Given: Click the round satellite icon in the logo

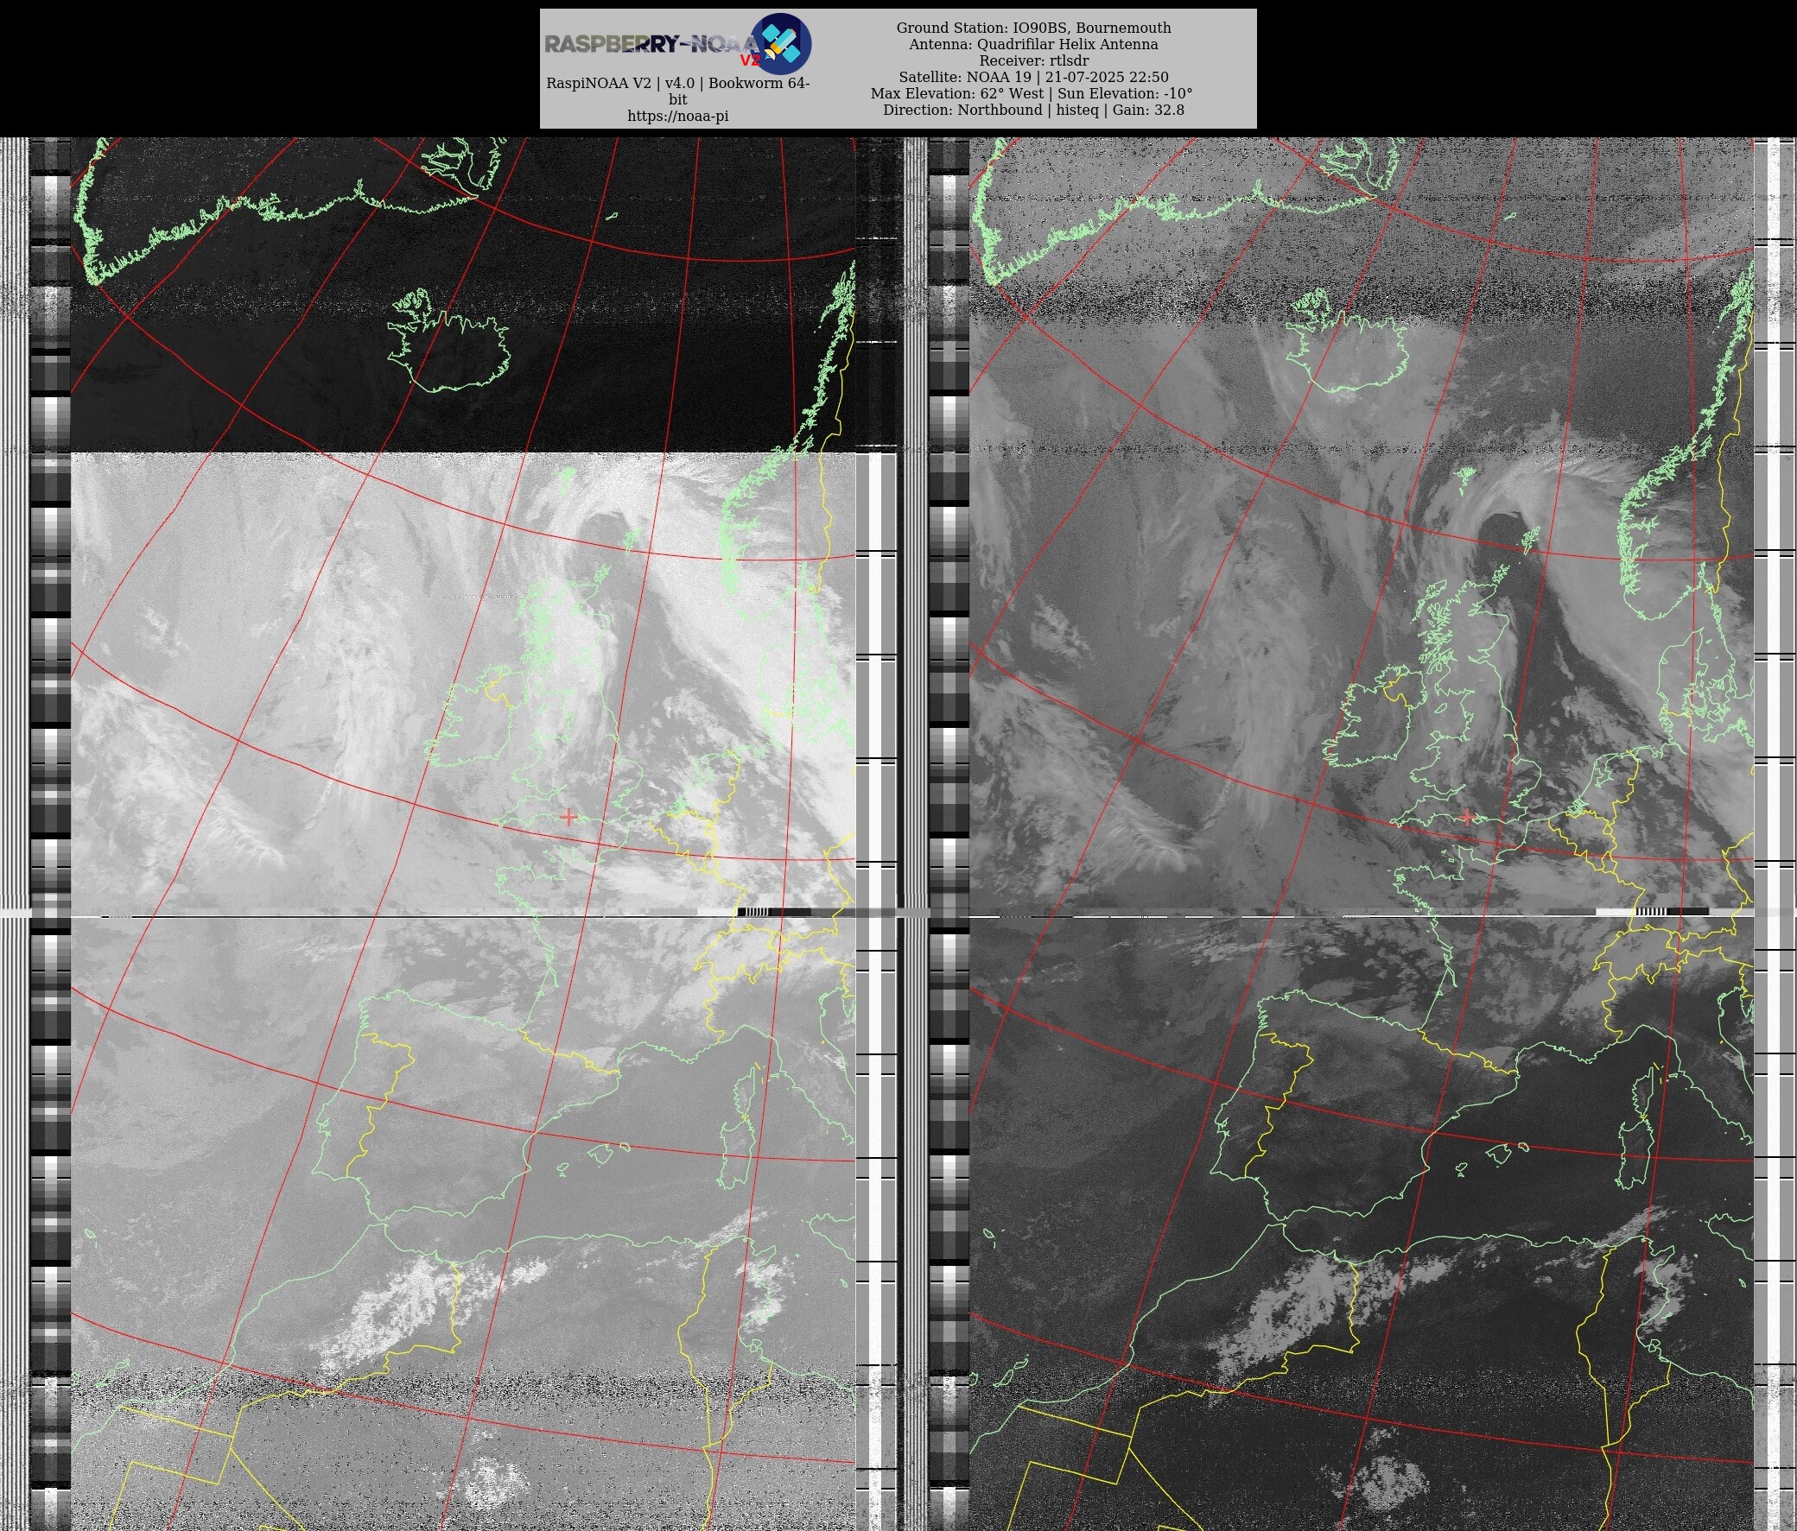Looking at the screenshot, I should pyautogui.click(x=780, y=43).
